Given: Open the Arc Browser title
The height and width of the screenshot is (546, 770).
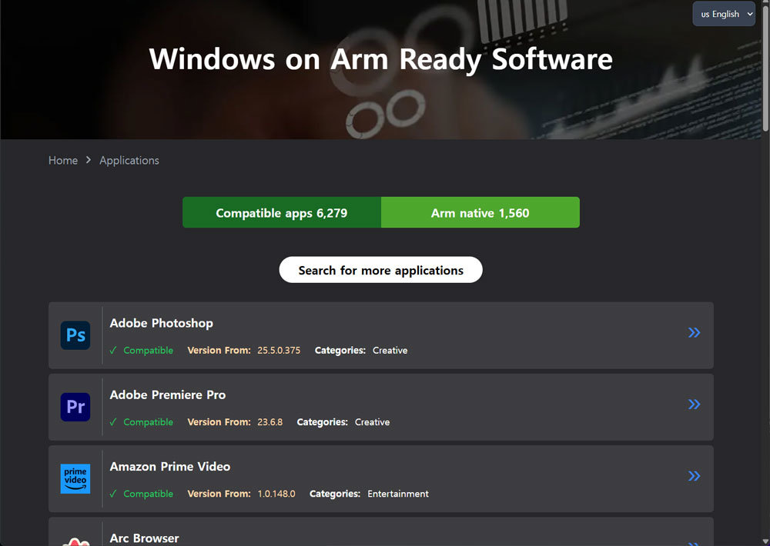Looking at the screenshot, I should (145, 538).
